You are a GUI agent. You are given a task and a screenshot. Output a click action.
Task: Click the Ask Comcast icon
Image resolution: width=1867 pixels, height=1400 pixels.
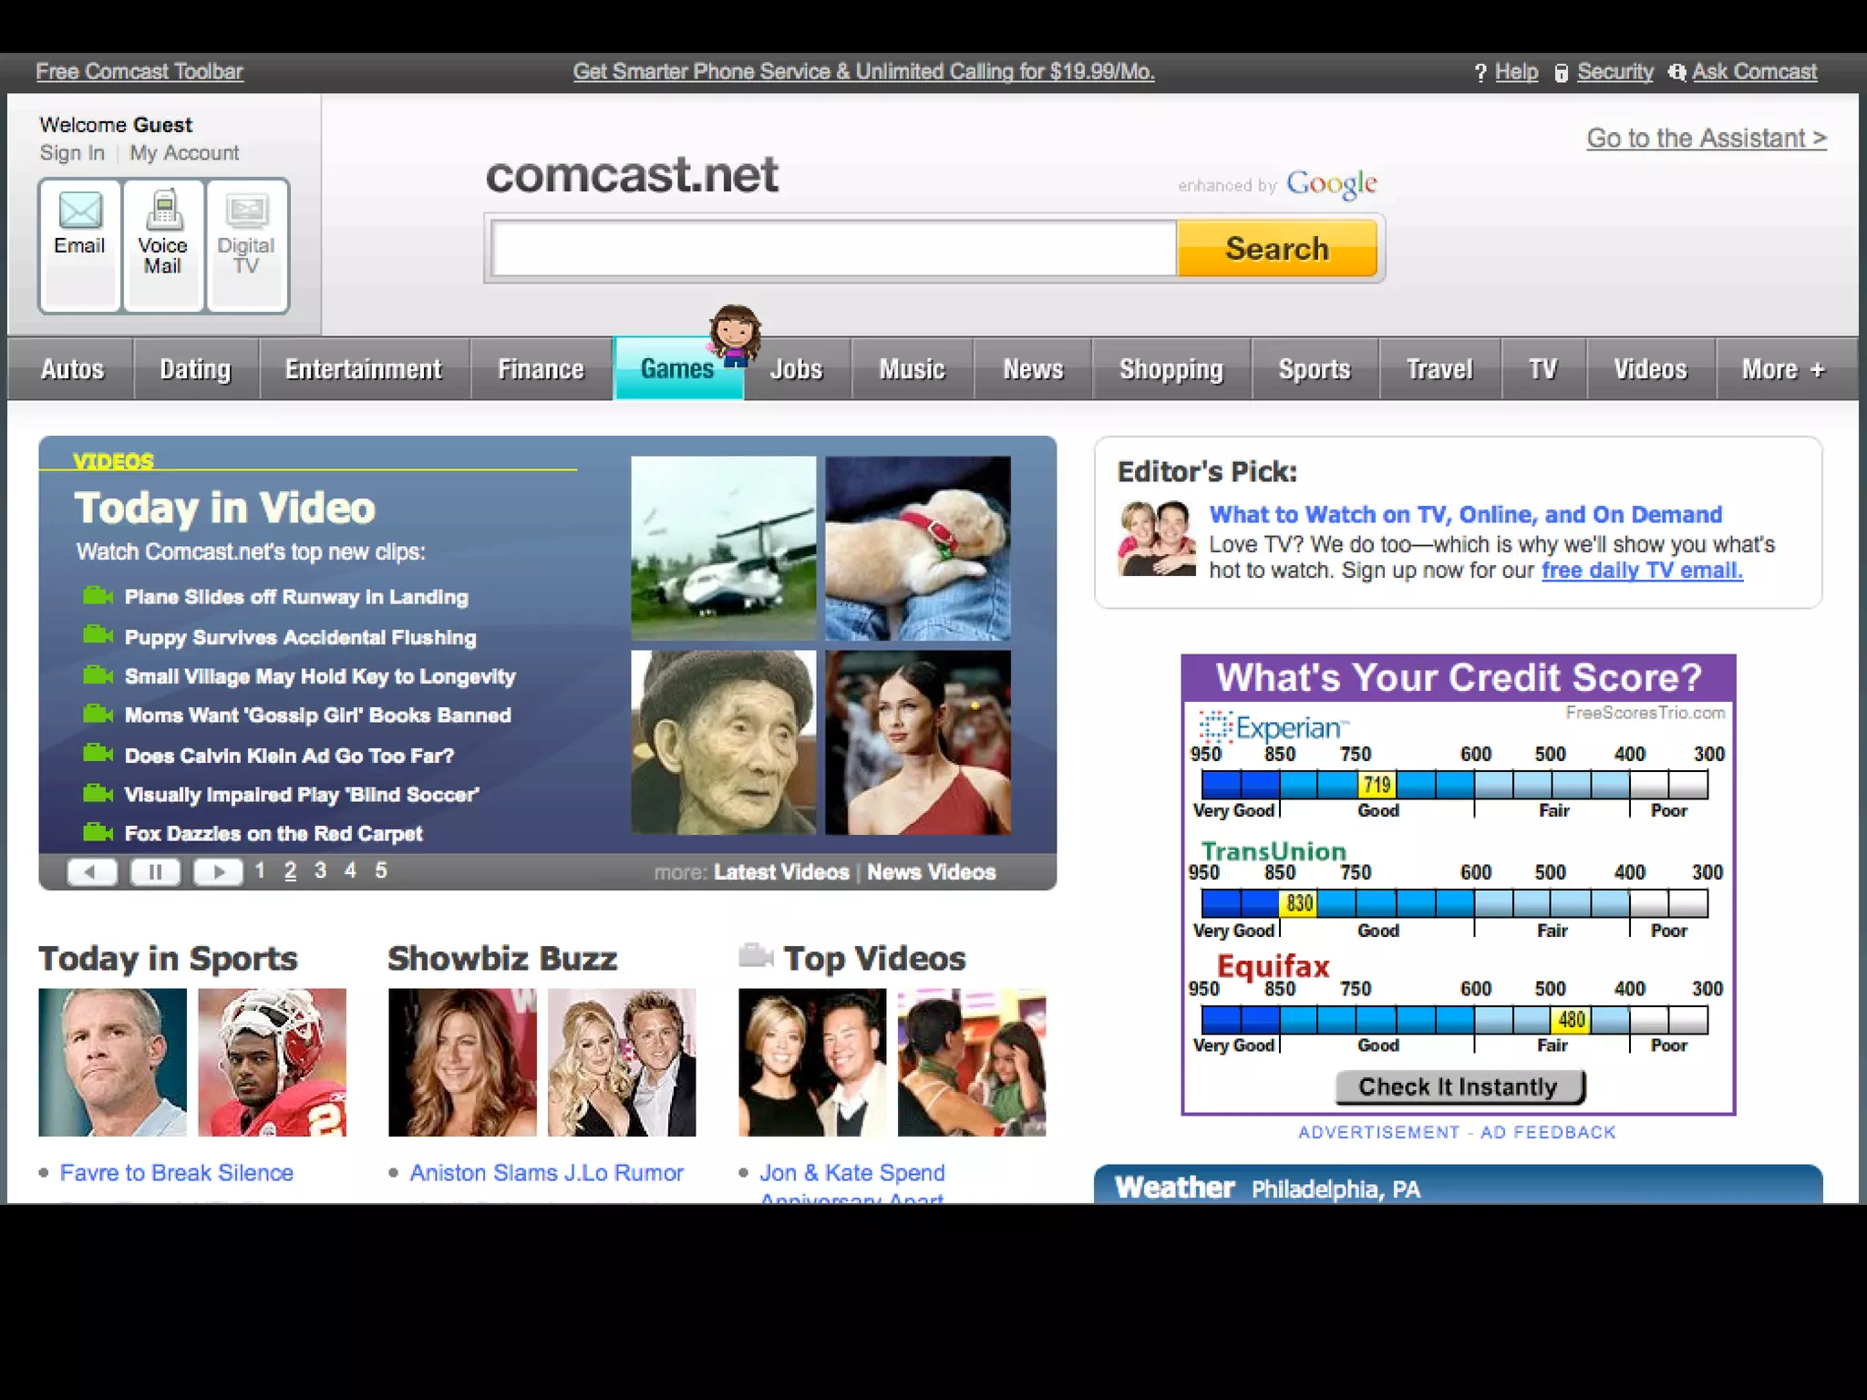click(x=1676, y=72)
